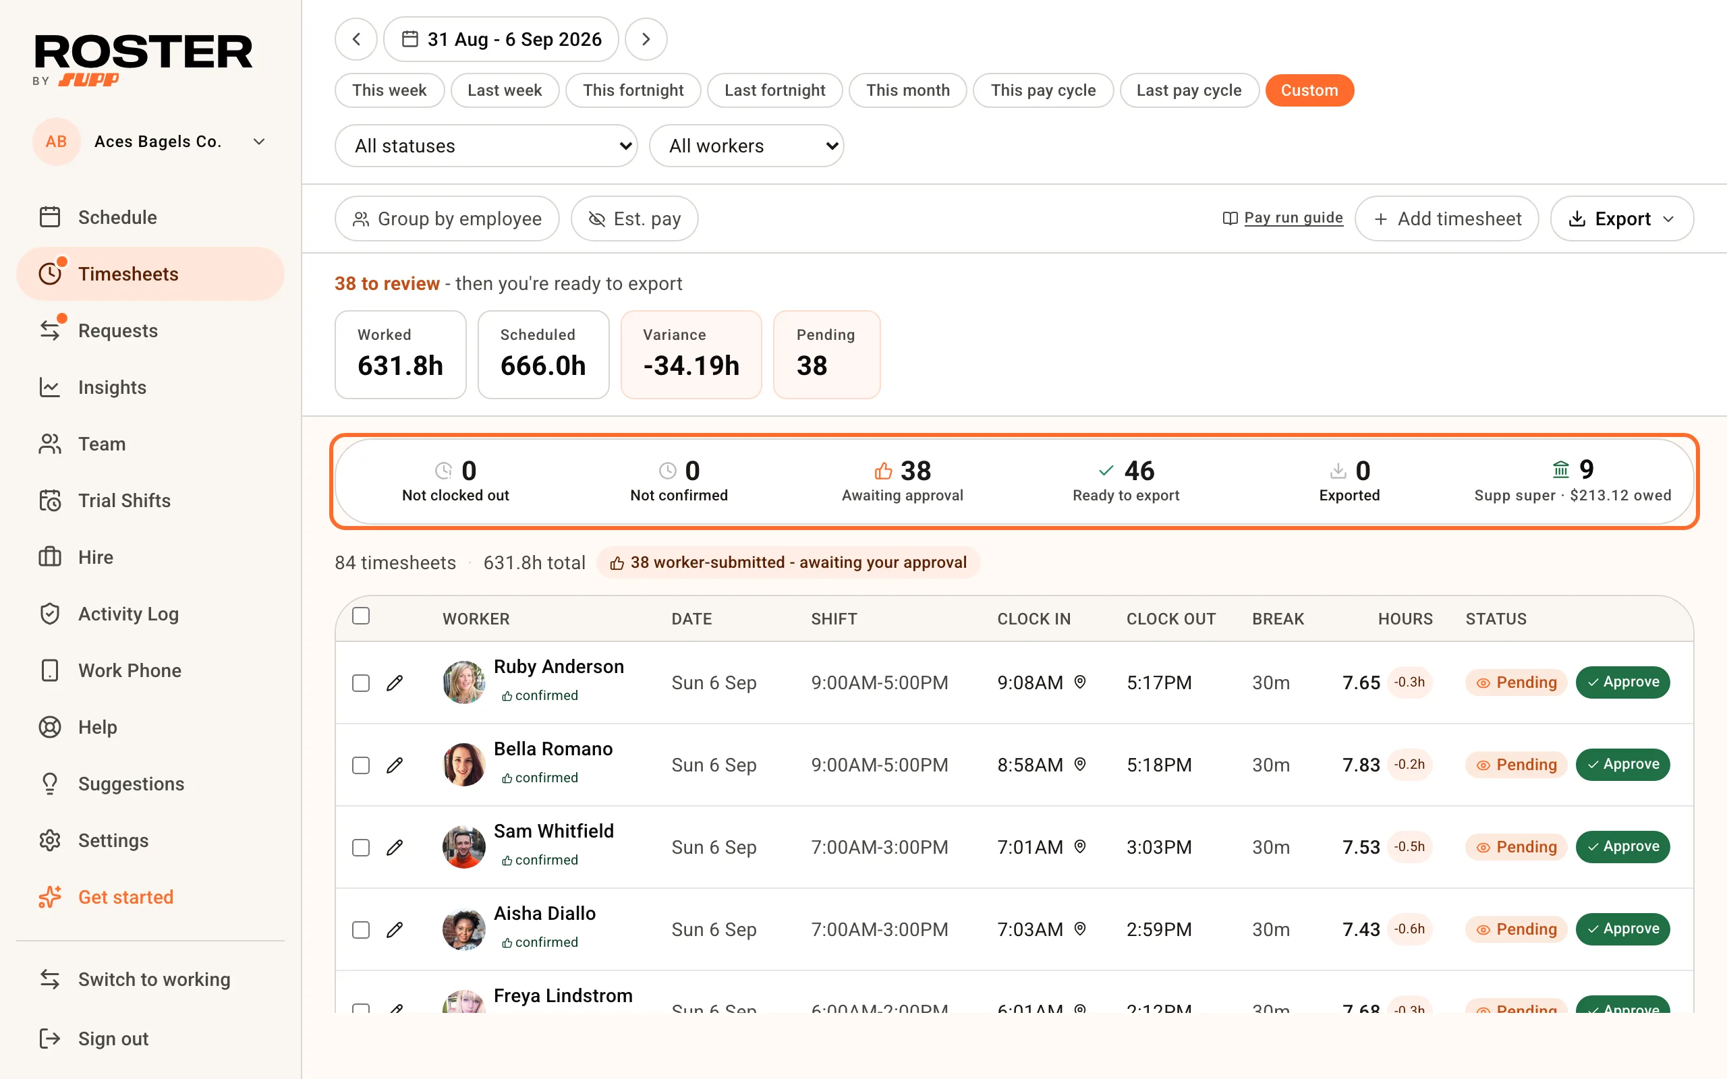Go to next date range arrow
The height and width of the screenshot is (1079, 1727).
pos(646,39)
